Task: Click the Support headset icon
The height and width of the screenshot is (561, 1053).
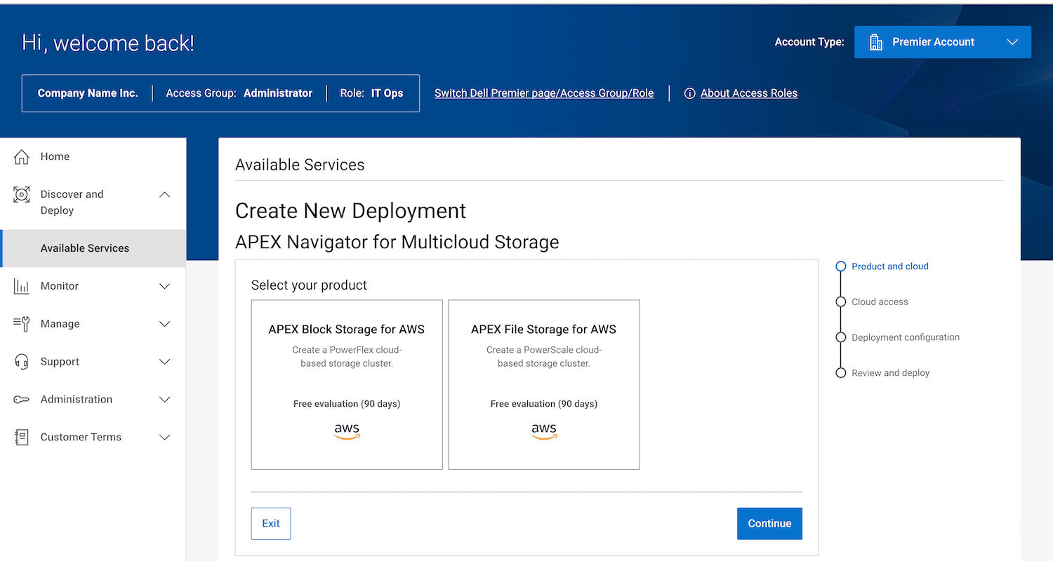Action: [22, 362]
